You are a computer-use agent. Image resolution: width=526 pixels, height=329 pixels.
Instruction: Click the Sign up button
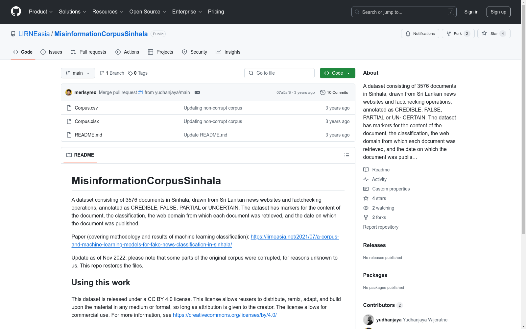point(498,12)
